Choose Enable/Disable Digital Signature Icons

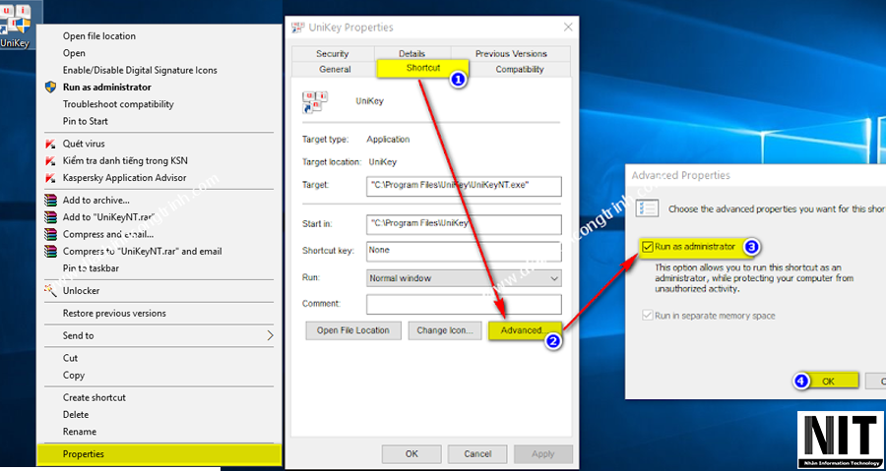click(140, 70)
